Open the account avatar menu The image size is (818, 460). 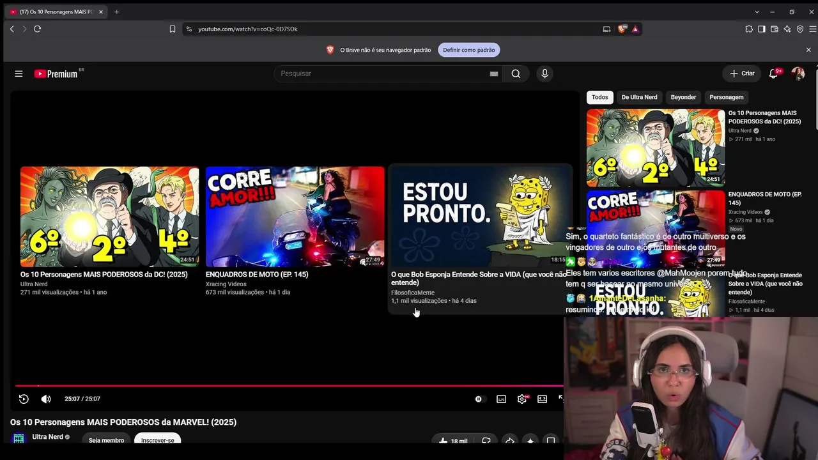click(798, 73)
